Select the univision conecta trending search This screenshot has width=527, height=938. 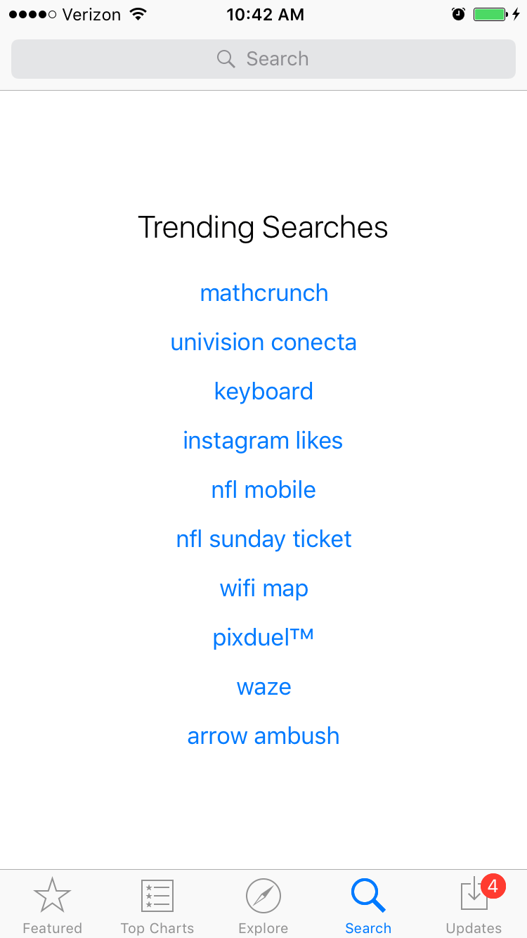(263, 342)
